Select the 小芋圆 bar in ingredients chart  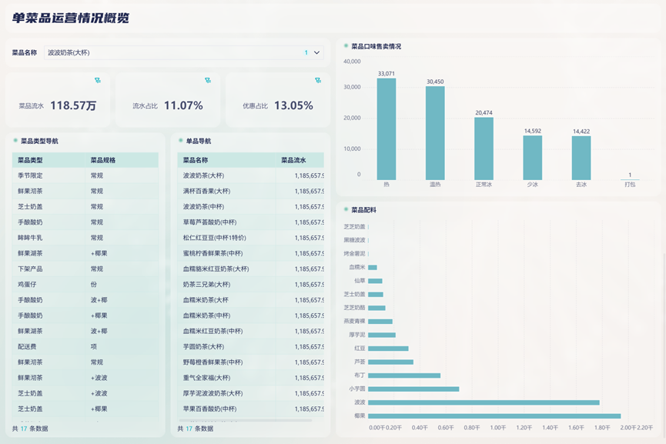[x=413, y=389]
